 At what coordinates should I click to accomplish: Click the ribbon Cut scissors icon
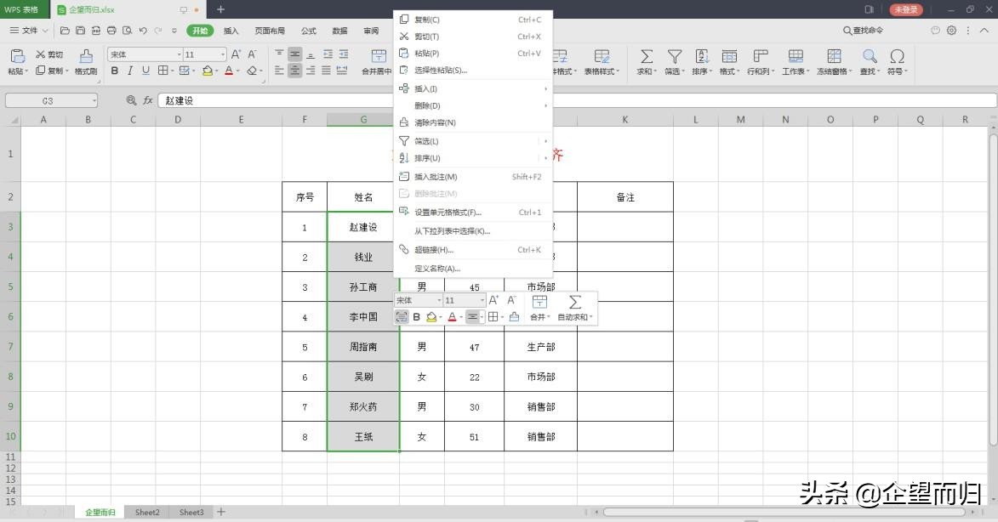41,54
